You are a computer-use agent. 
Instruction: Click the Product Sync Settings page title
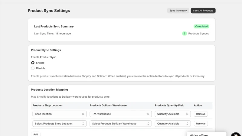(49, 11)
